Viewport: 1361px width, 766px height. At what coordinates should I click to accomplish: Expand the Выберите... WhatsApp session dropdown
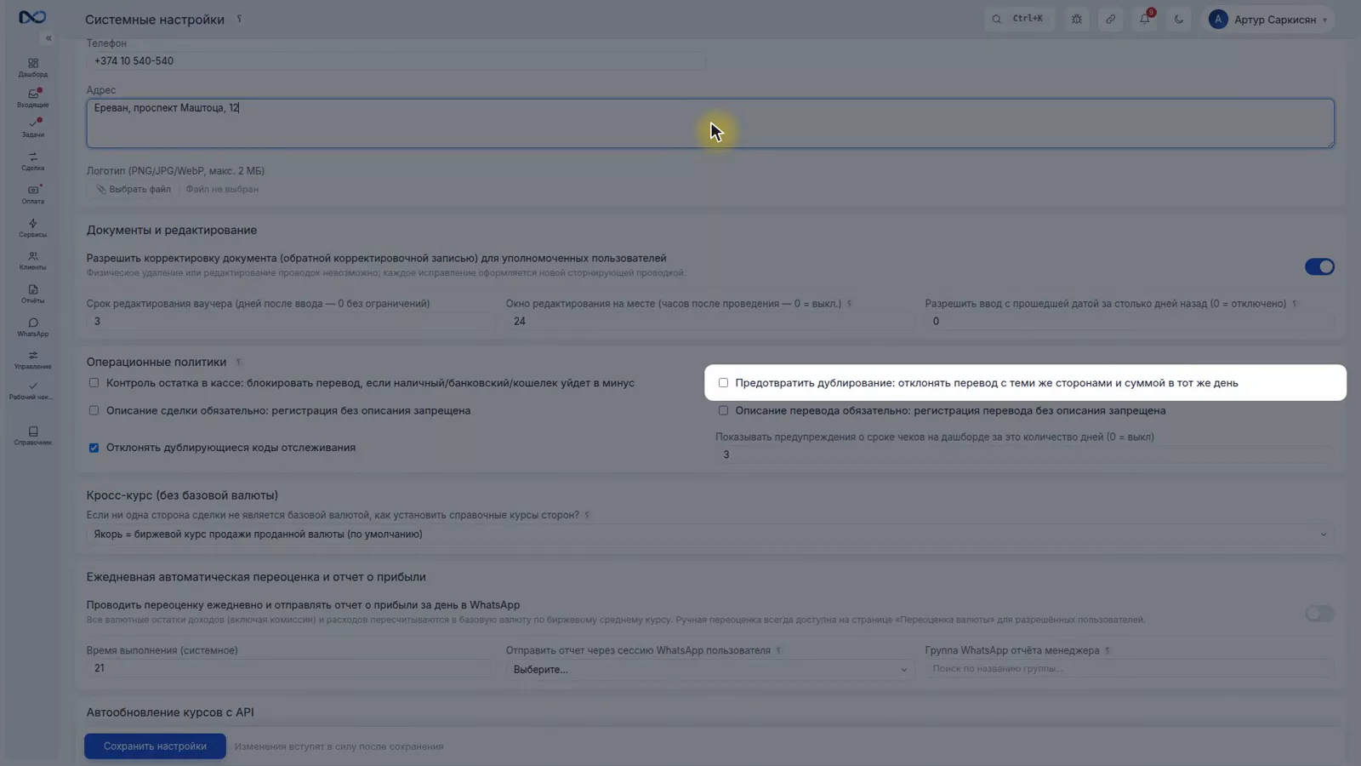710,669
